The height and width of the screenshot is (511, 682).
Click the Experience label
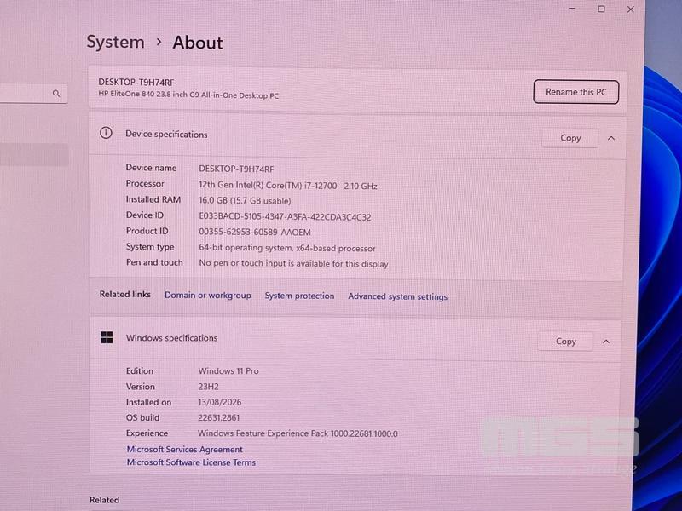coord(147,433)
